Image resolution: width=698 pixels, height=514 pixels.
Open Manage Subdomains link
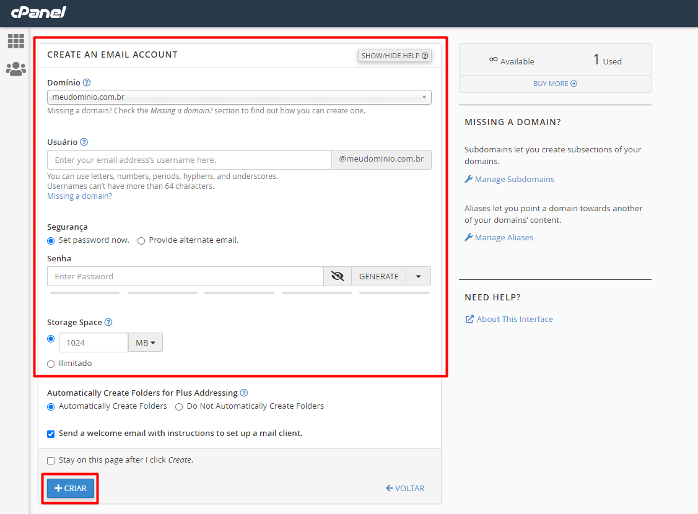coord(510,180)
